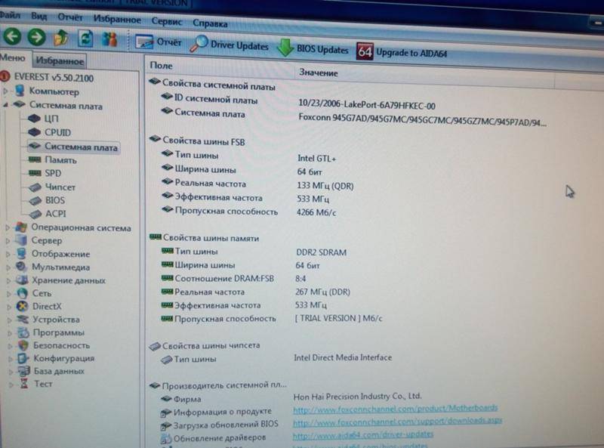Expand the Отображение node
This screenshot has height=448, width=604.
pyautogui.click(x=8, y=254)
